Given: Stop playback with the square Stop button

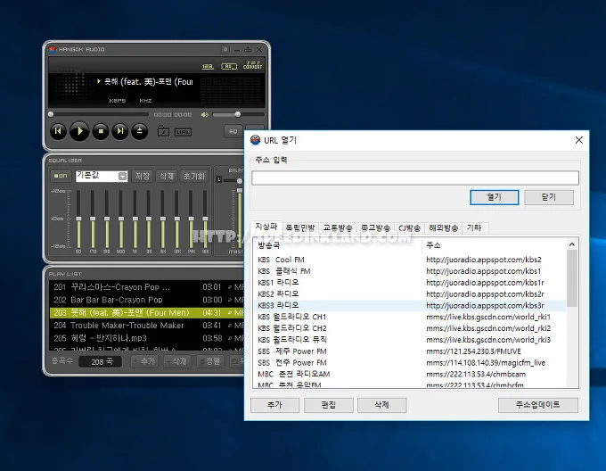Looking at the screenshot, I should (x=101, y=131).
